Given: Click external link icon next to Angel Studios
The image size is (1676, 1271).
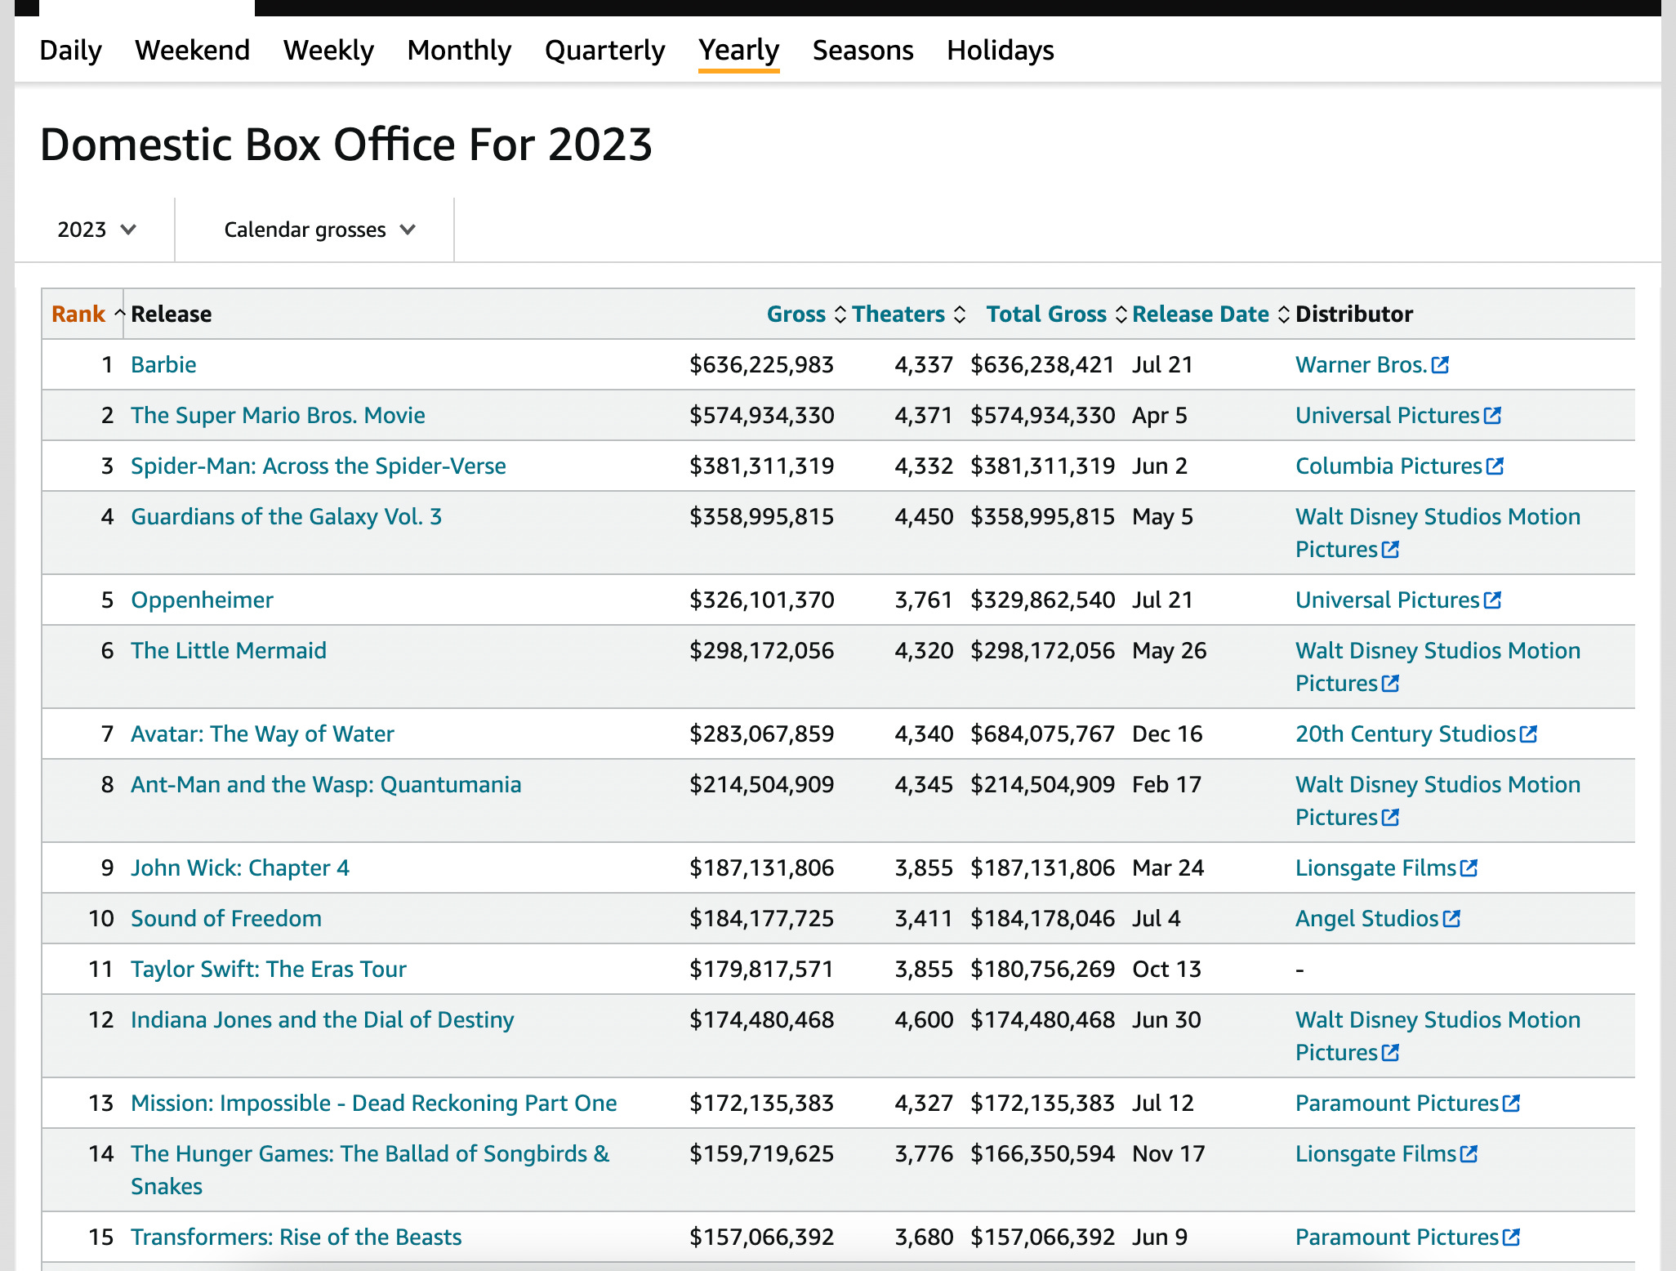Looking at the screenshot, I should [x=1451, y=919].
